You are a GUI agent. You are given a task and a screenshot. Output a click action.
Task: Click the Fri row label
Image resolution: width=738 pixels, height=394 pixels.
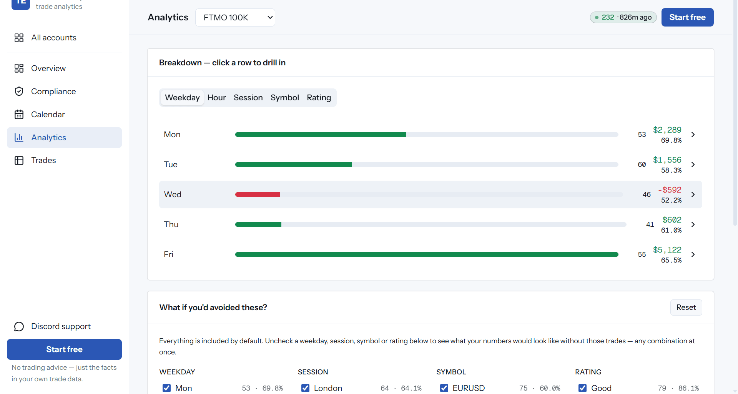coord(168,254)
